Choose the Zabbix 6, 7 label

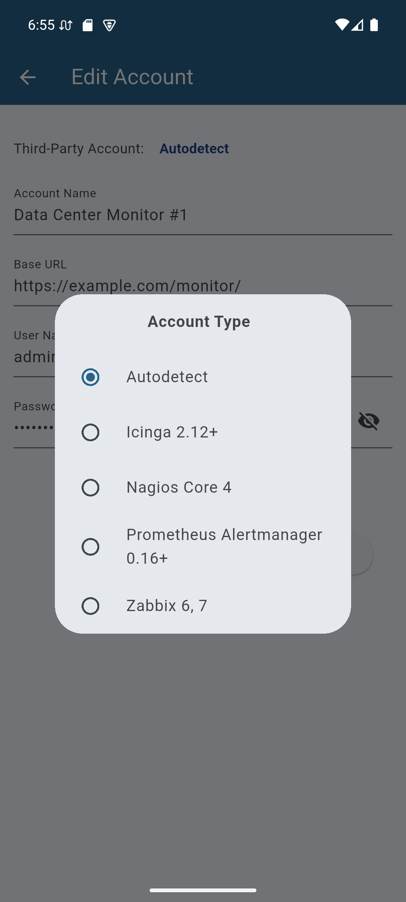(167, 605)
